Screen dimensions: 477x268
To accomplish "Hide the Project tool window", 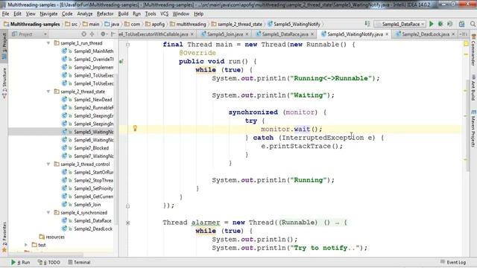I will coord(113,34).
